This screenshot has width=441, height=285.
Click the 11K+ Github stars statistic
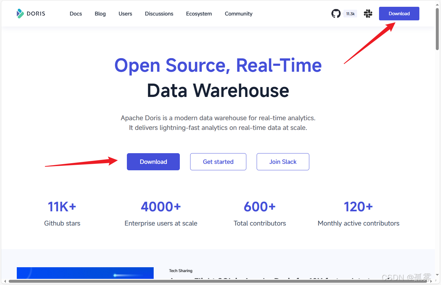click(62, 214)
